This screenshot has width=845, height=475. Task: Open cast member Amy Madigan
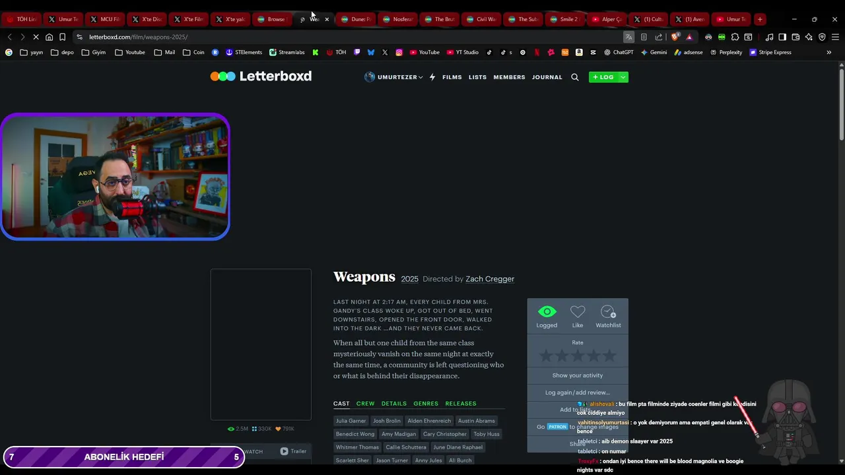click(x=399, y=434)
